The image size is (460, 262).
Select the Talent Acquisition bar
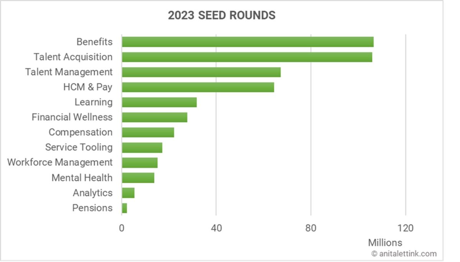tap(246, 57)
